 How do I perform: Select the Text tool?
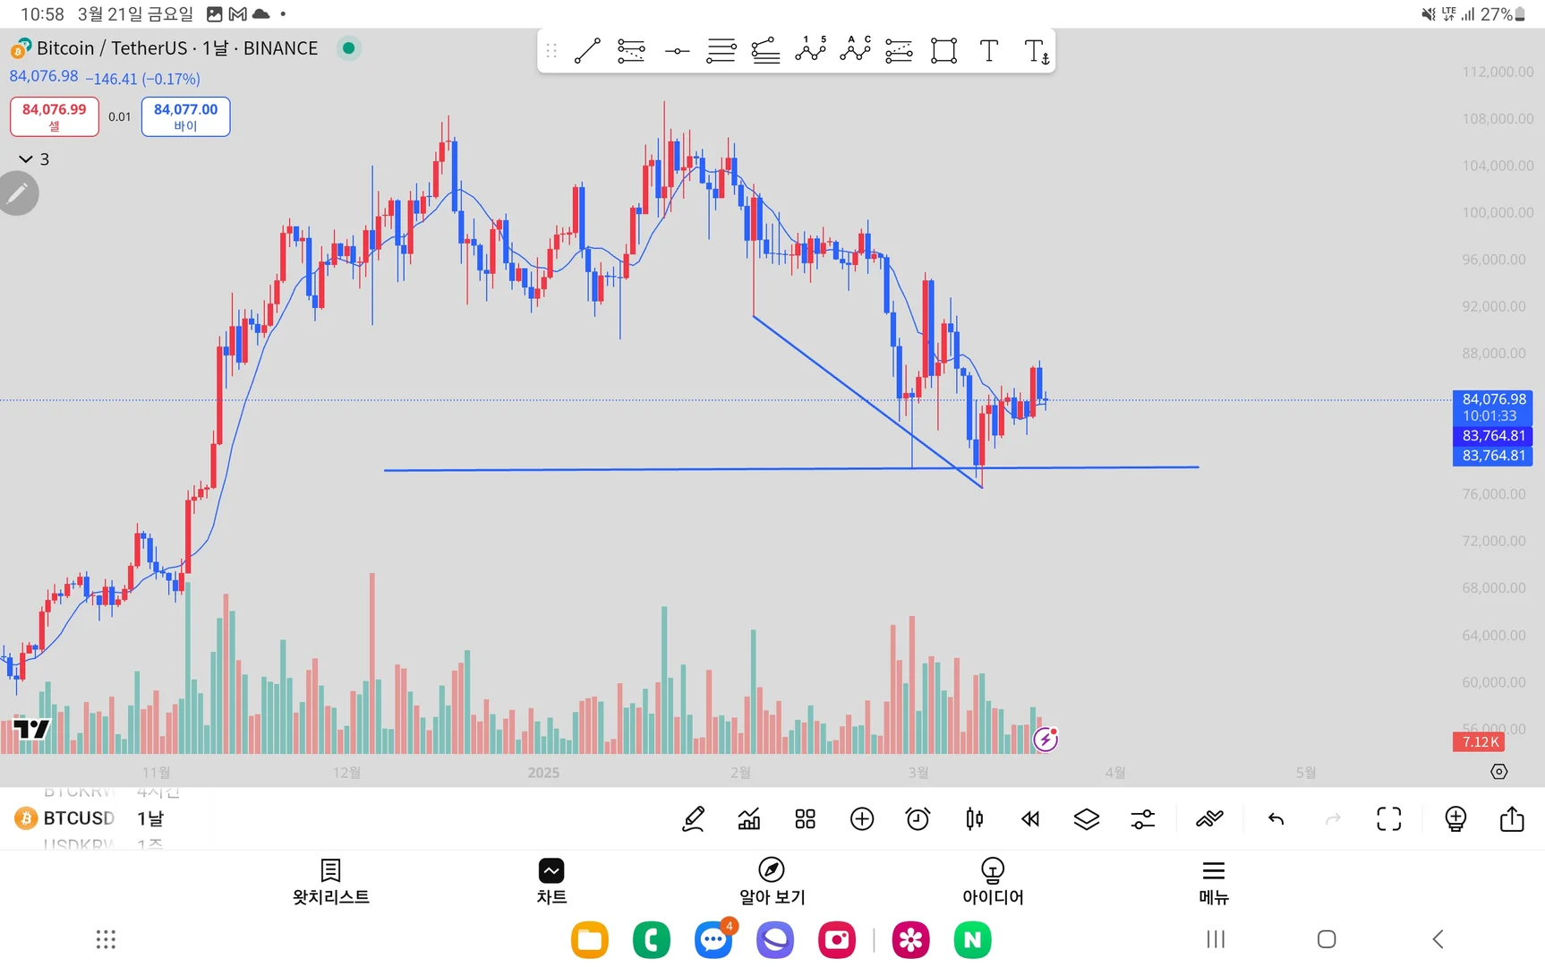point(988,51)
